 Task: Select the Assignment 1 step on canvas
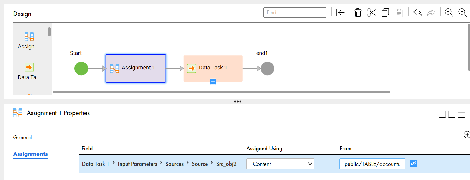tap(136, 69)
